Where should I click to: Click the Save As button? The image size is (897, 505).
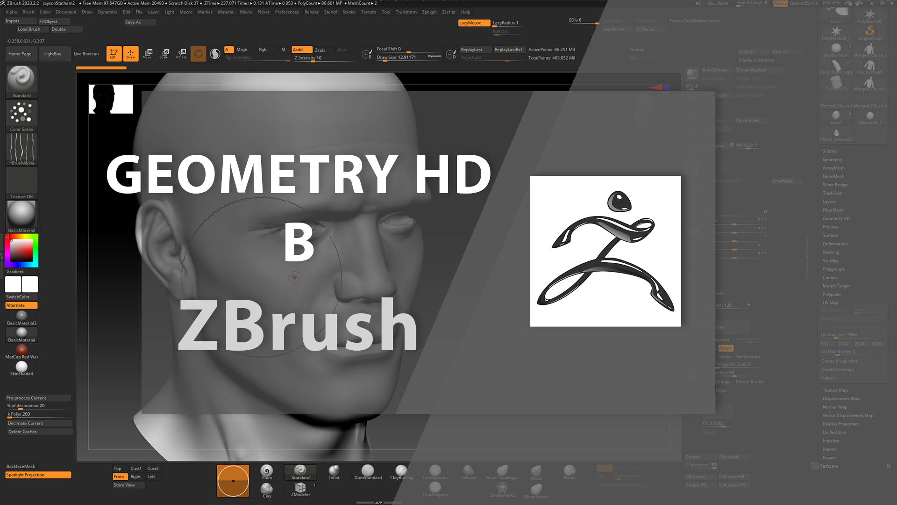pos(140,22)
